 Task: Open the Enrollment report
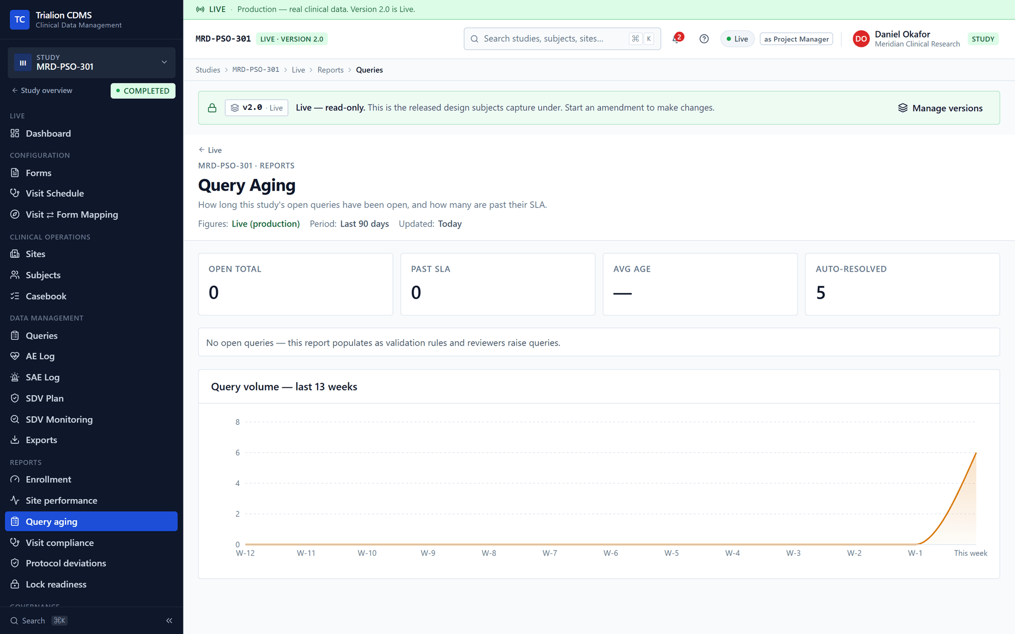(91, 480)
